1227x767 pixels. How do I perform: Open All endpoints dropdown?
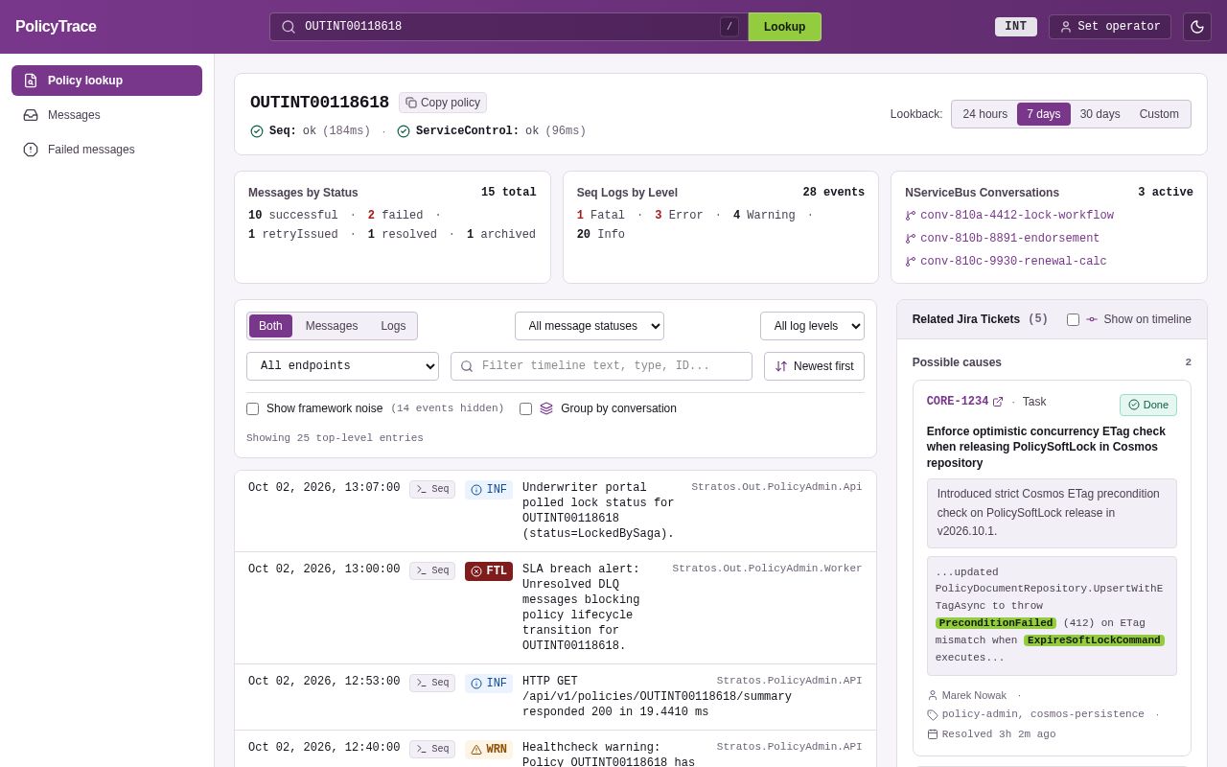(342, 366)
